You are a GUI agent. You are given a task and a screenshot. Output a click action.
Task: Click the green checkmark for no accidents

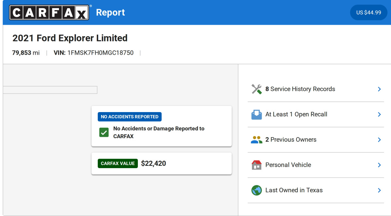tap(104, 133)
